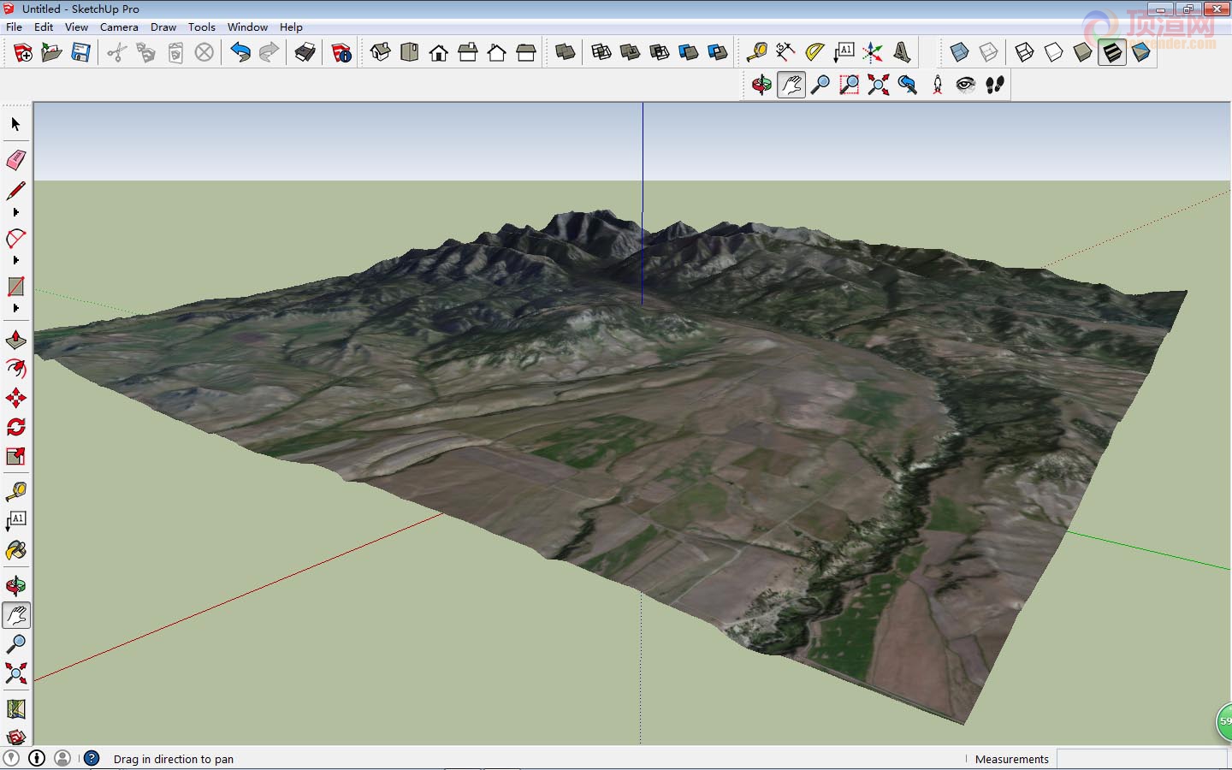Open the View menu
1232x770 pixels.
77,27
